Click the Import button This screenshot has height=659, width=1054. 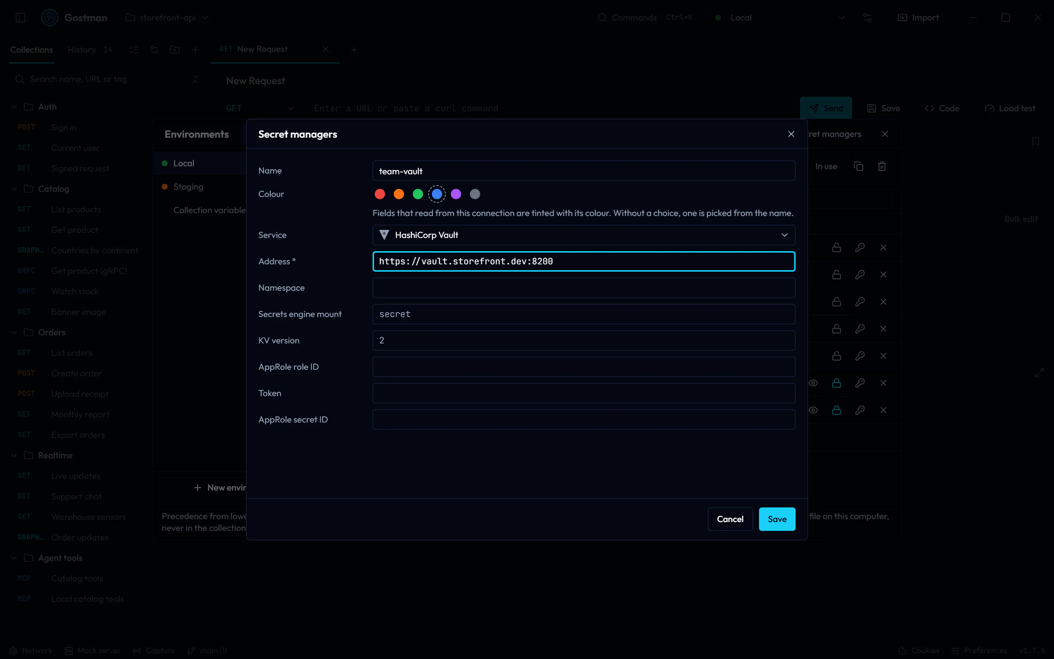918,18
